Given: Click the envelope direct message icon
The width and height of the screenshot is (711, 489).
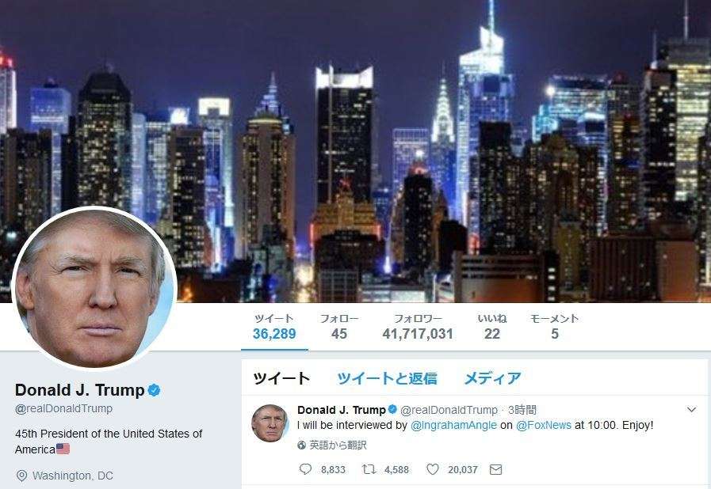Looking at the screenshot, I should click(x=495, y=469).
